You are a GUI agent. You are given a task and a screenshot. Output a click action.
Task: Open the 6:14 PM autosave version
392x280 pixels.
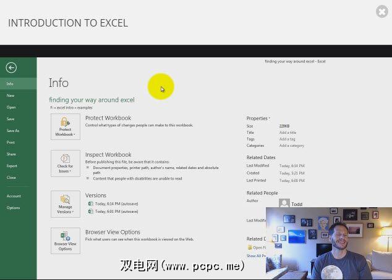point(116,204)
